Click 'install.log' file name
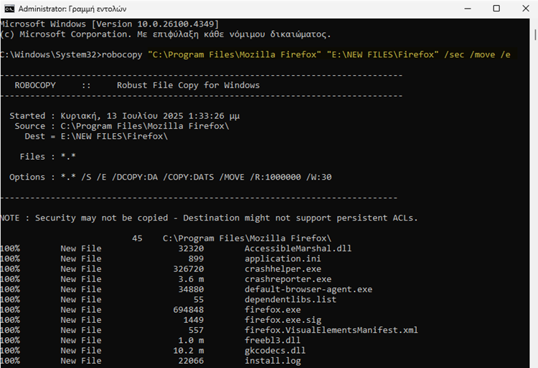This screenshot has height=368, width=538. coord(273,361)
